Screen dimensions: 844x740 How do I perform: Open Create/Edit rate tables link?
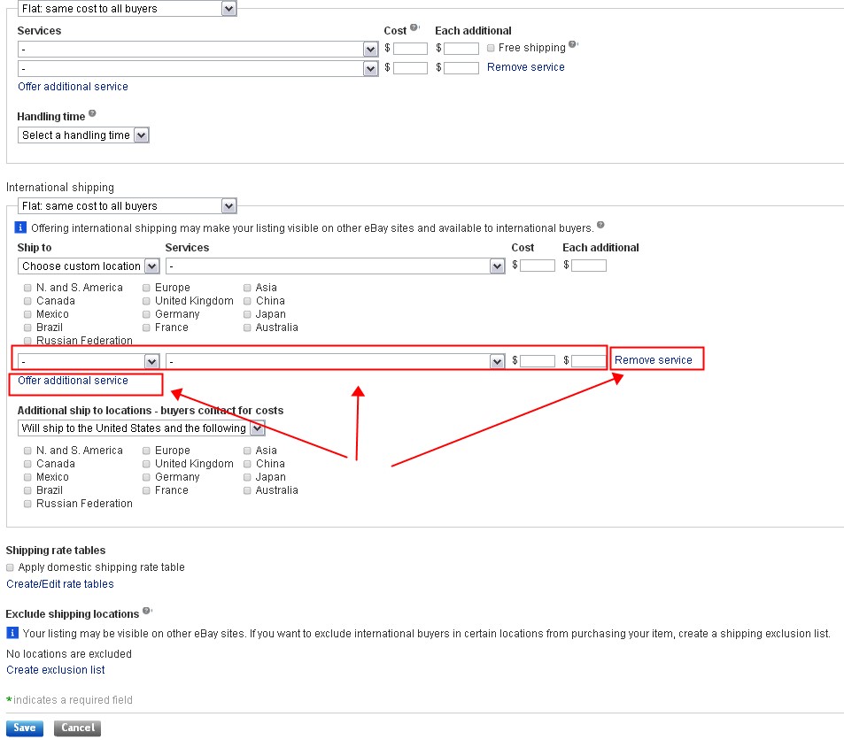coord(60,584)
